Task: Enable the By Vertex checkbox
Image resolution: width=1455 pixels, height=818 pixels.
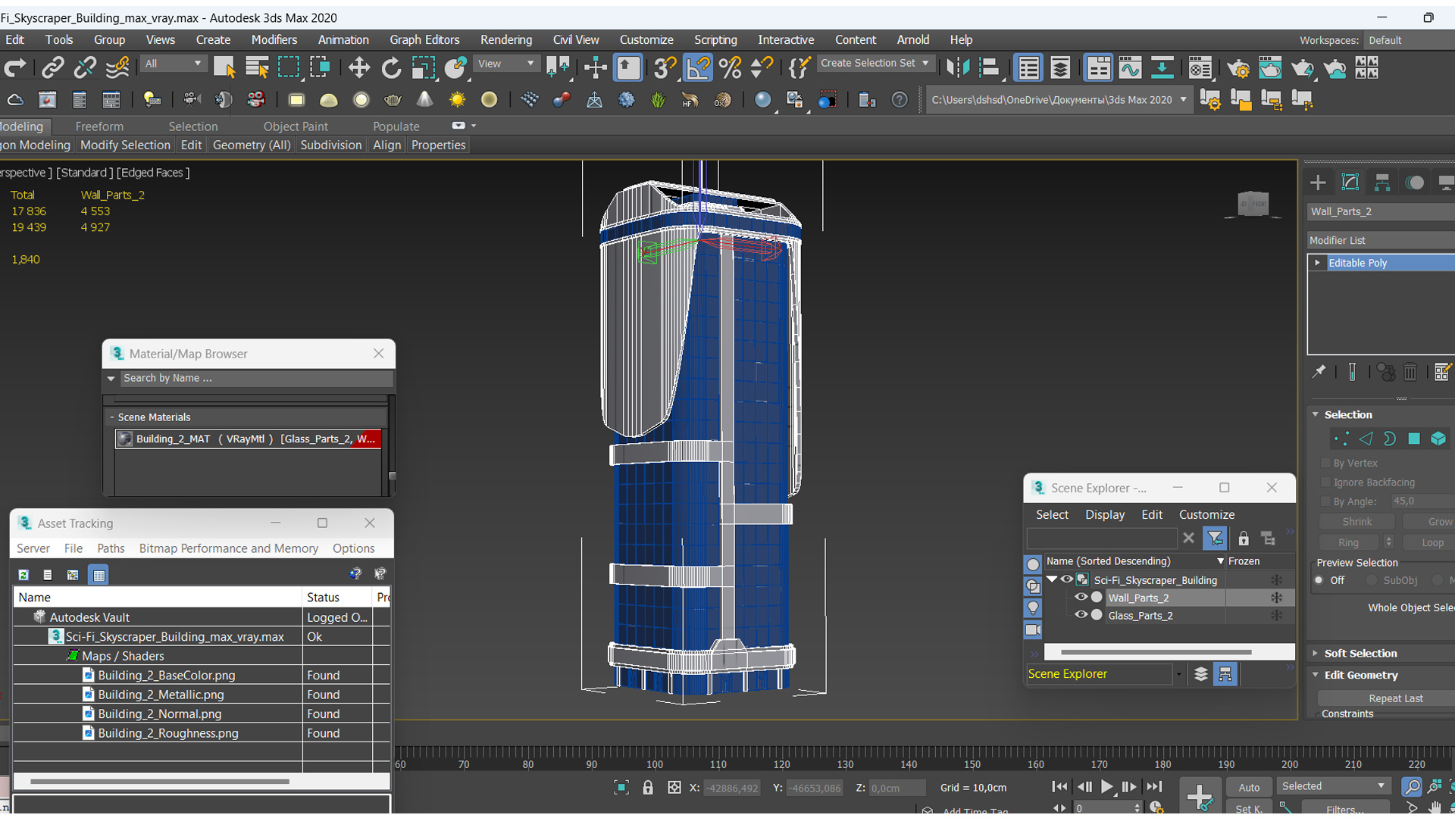Action: (1325, 463)
